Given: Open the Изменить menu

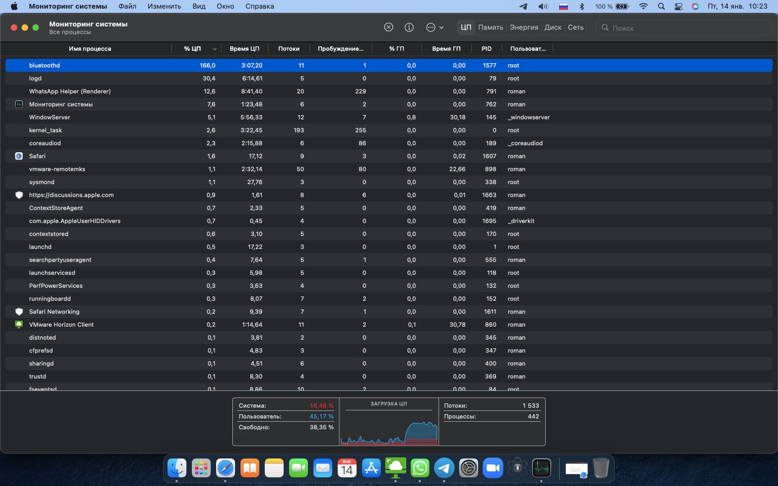Looking at the screenshot, I should [x=164, y=6].
